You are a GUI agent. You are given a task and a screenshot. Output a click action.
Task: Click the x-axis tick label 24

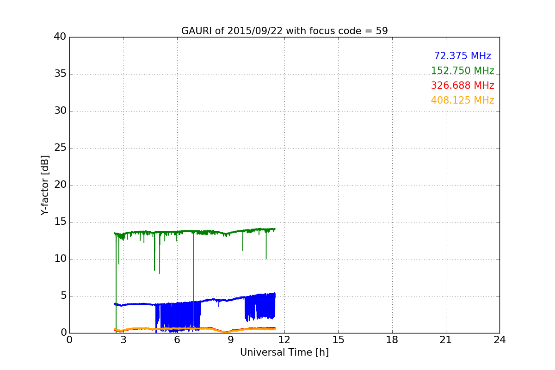click(499, 340)
